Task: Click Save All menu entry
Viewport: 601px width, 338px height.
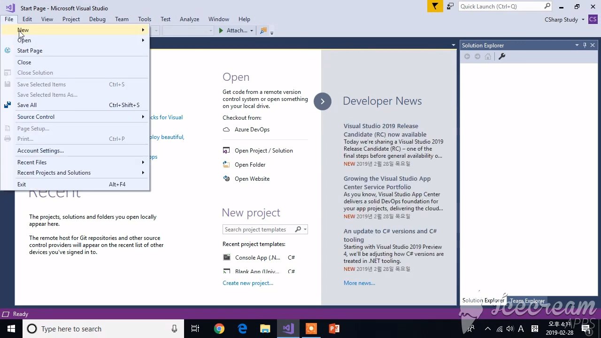Action: (75, 105)
